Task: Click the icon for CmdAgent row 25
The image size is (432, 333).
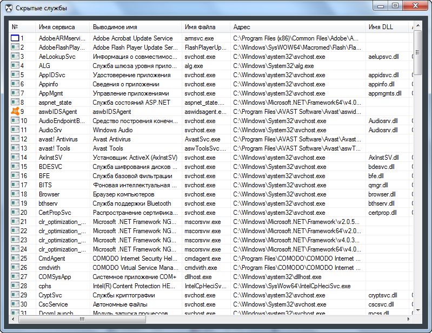Action: (15, 259)
